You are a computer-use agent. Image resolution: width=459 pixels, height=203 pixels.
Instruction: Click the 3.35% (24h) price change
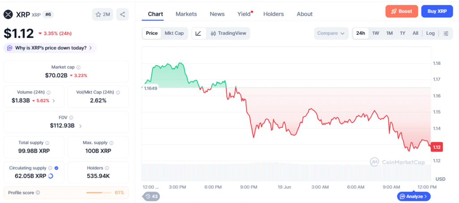(55, 34)
